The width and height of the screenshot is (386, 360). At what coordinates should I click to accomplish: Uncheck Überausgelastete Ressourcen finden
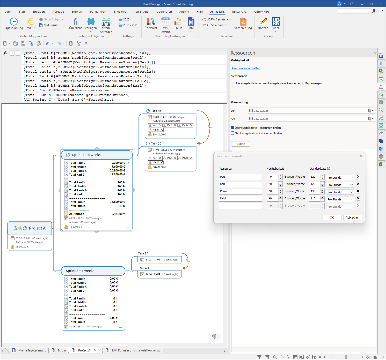pos(232,128)
